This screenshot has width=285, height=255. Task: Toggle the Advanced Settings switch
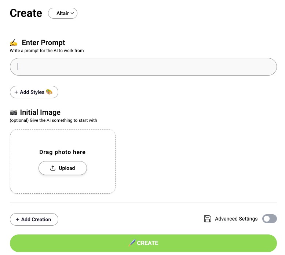pyautogui.click(x=269, y=219)
